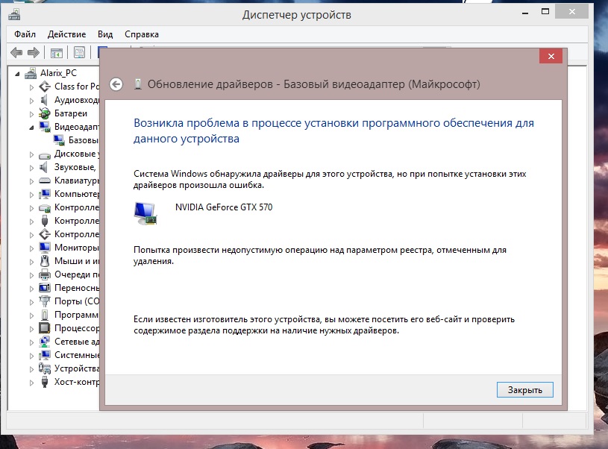Select the Устройства tree item
This screenshot has width=608, height=449.
click(77, 368)
